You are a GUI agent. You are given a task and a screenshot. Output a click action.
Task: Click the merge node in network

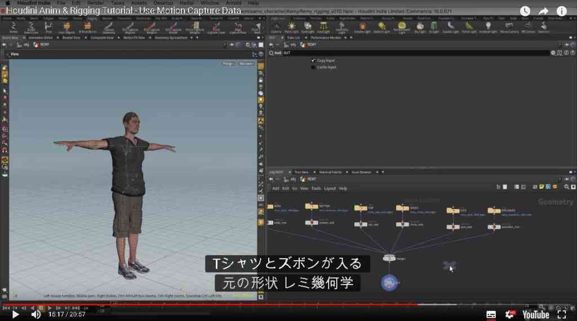tap(389, 258)
